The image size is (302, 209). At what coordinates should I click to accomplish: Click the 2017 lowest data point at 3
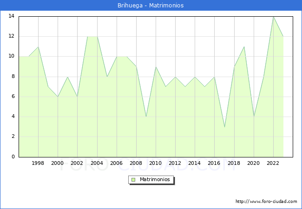(x=224, y=127)
